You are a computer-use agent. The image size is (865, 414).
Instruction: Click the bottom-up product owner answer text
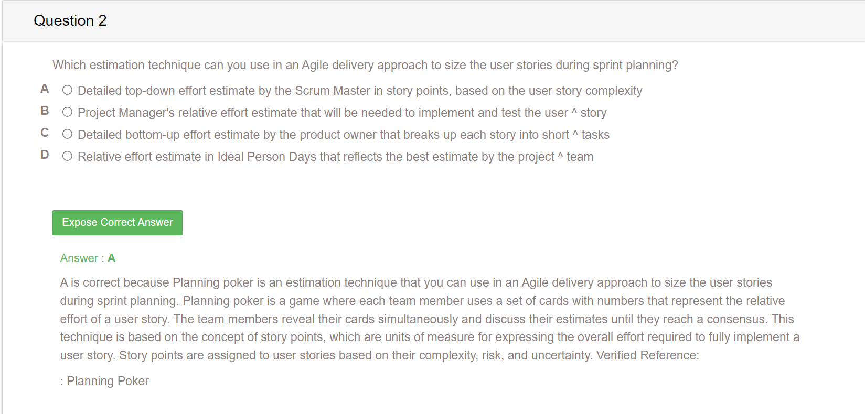pyautogui.click(x=344, y=135)
